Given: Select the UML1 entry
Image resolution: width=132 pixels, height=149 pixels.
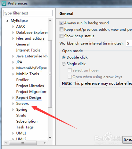Looking at the screenshot, I should pyautogui.click(x=21, y=133).
